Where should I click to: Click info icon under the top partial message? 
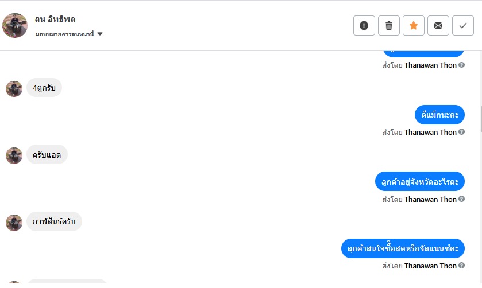[462, 65]
